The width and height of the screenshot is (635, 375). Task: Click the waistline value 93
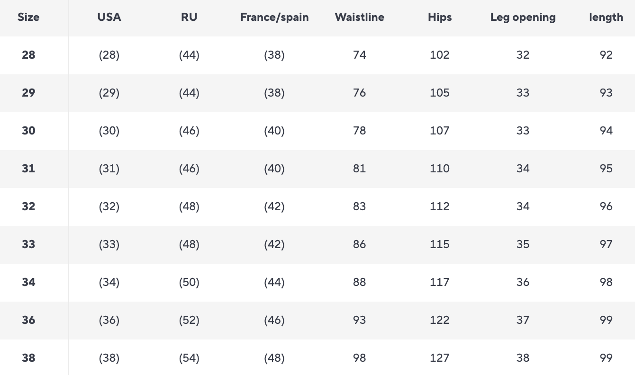pos(359,320)
